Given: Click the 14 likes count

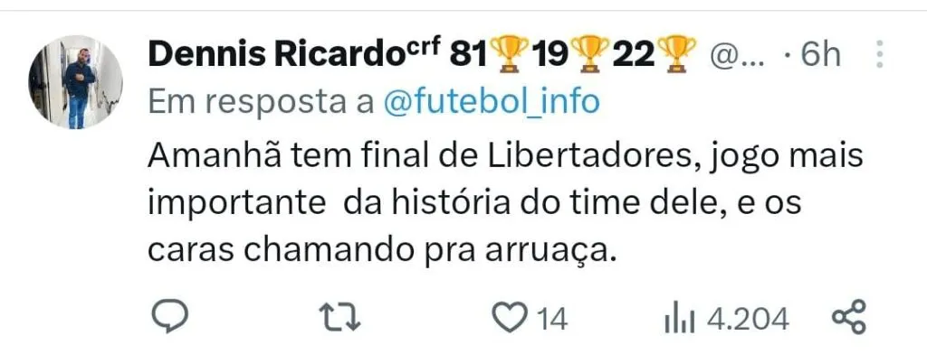Looking at the screenshot, I should click(x=551, y=320).
